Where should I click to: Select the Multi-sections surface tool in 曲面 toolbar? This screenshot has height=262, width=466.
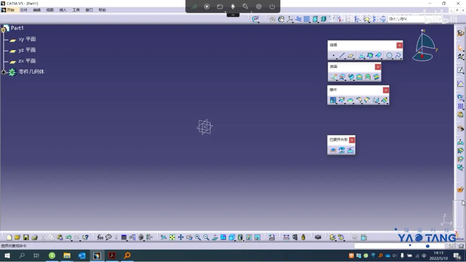pyautogui.click(x=368, y=77)
